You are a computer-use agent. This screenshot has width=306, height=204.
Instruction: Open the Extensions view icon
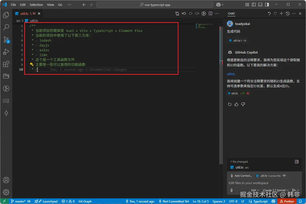click(6, 64)
